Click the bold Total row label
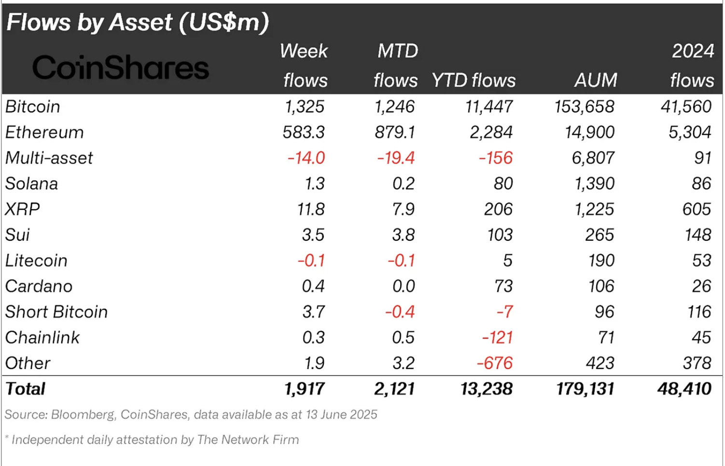The image size is (725, 466). [x=25, y=389]
